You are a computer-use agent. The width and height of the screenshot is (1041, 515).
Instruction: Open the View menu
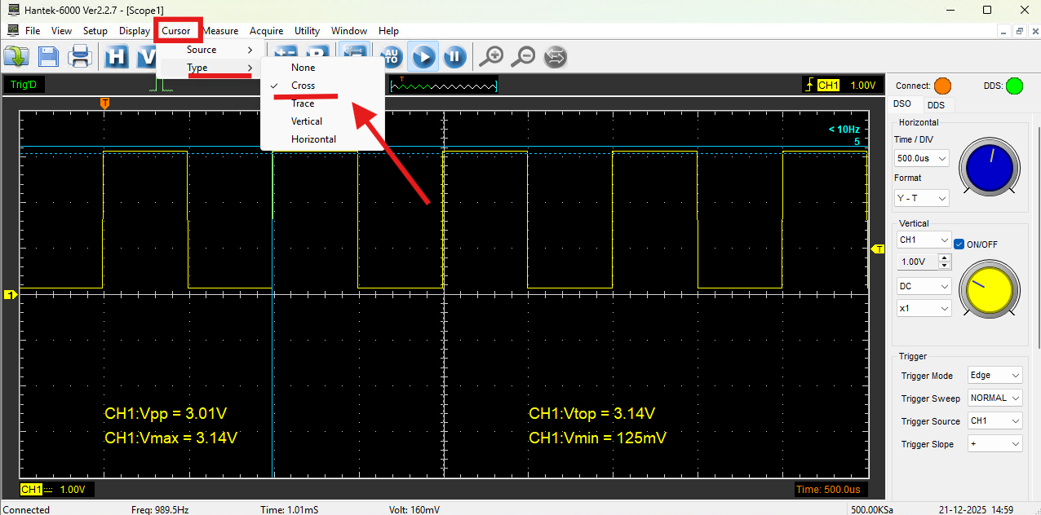[x=61, y=31]
